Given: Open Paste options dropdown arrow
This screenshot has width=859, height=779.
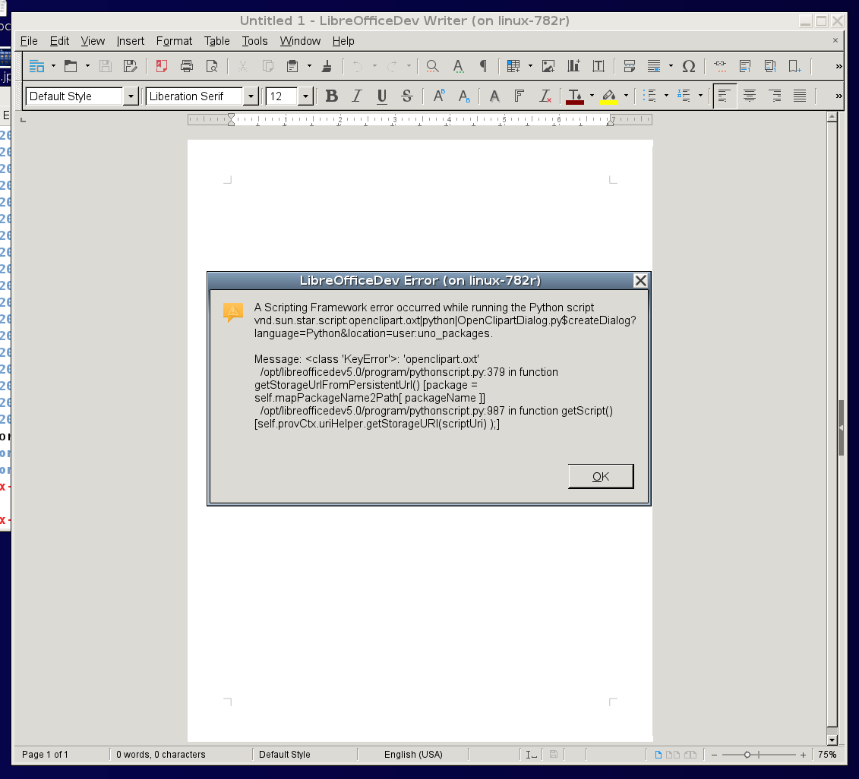Looking at the screenshot, I should click(x=310, y=66).
